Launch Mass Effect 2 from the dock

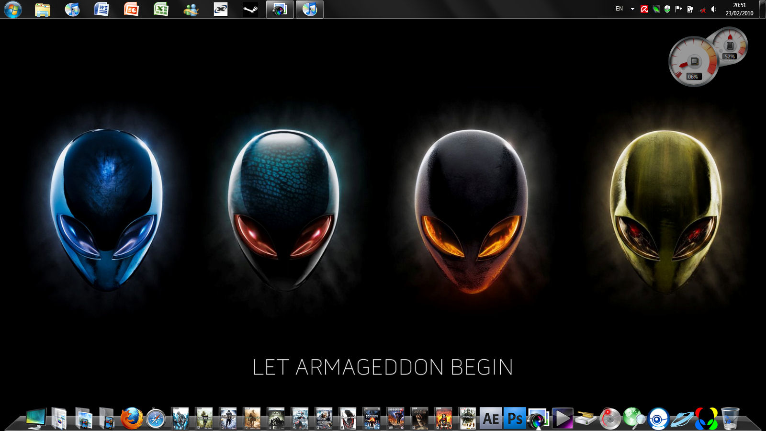click(x=396, y=418)
